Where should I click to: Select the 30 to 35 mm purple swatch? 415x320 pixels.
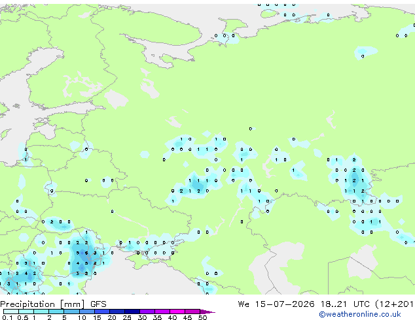click(147, 312)
